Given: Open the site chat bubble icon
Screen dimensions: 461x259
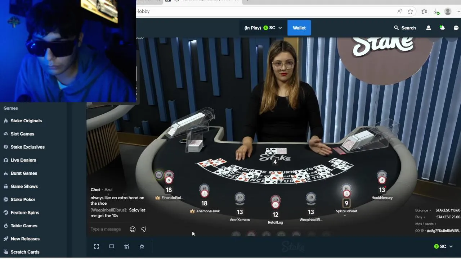Looking at the screenshot, I should (x=456, y=28).
